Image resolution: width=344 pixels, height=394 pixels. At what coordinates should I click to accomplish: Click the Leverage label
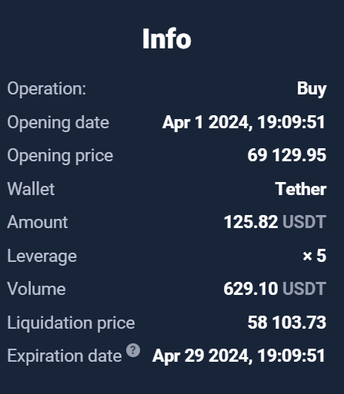42,256
